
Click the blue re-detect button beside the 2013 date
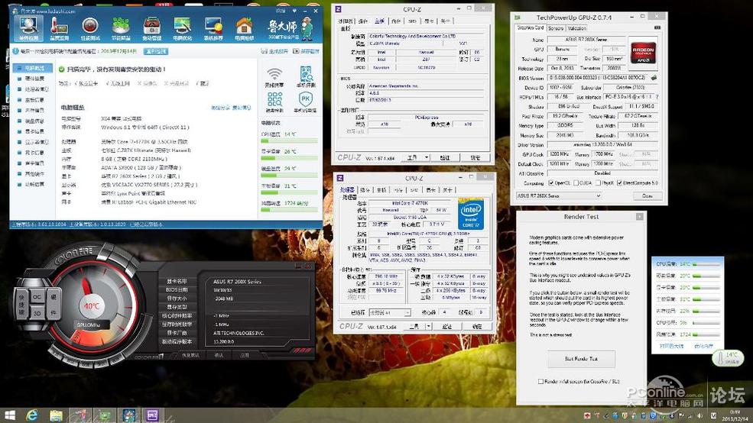156,51
